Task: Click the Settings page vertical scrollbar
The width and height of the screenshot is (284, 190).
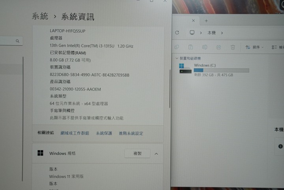Action: pyautogui.click(x=170, y=89)
